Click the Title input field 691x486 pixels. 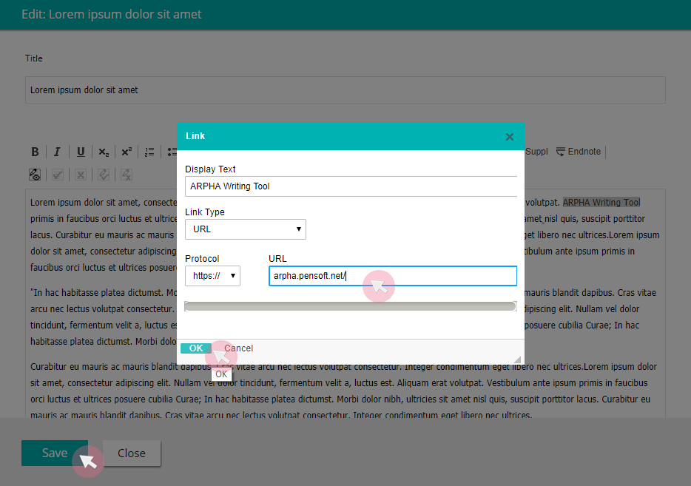[345, 90]
